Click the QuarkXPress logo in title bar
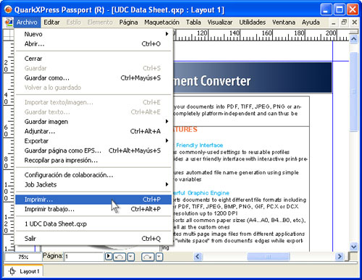Screen dimensions: 362x280 pyautogui.click(x=8, y=9)
